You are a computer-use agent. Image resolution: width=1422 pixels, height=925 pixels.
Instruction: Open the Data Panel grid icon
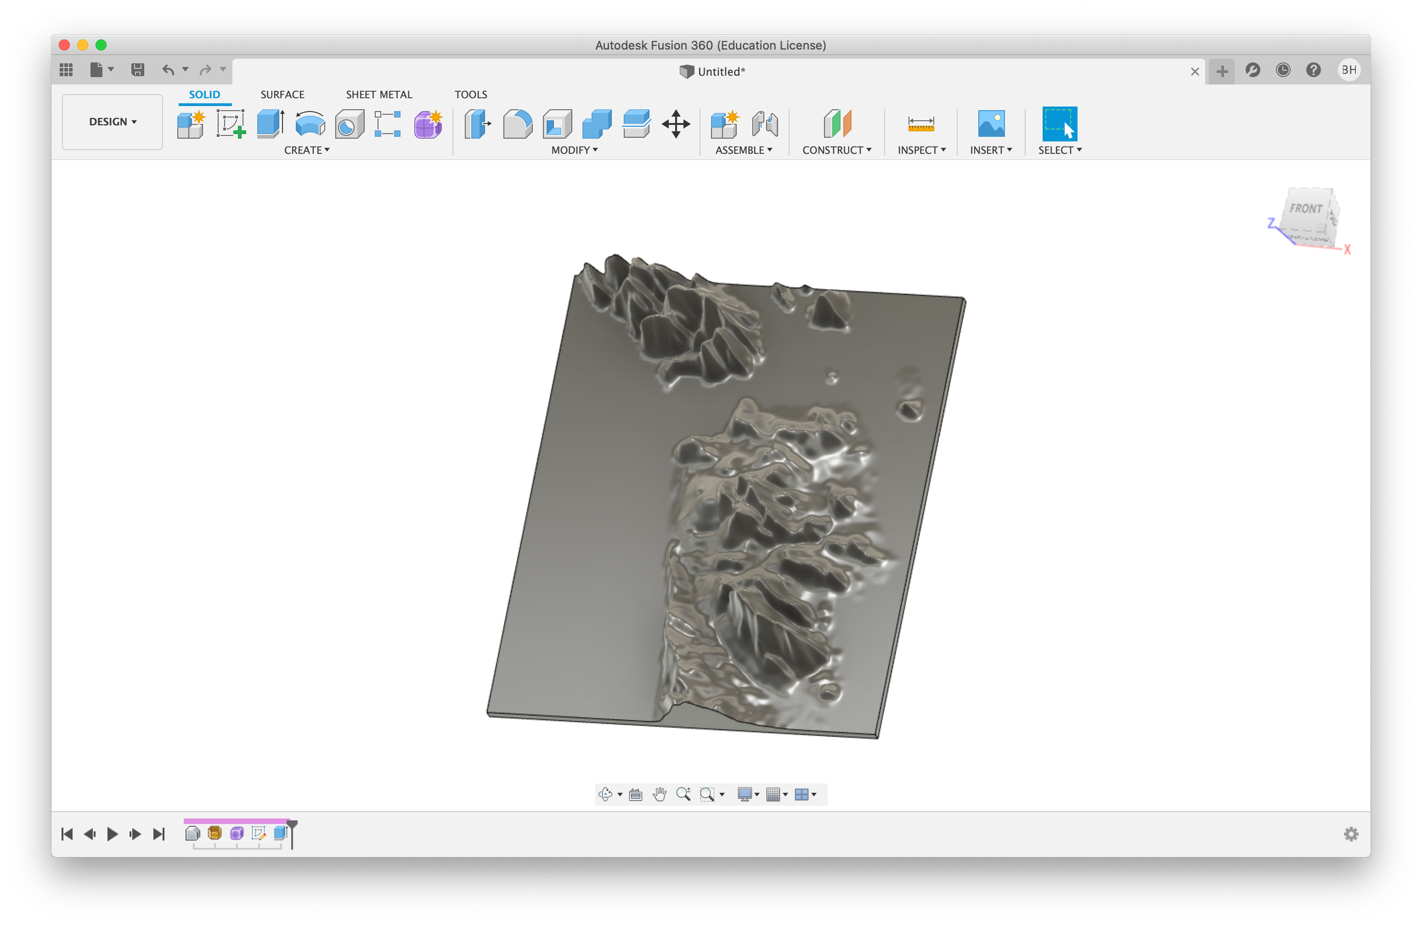pyautogui.click(x=66, y=70)
